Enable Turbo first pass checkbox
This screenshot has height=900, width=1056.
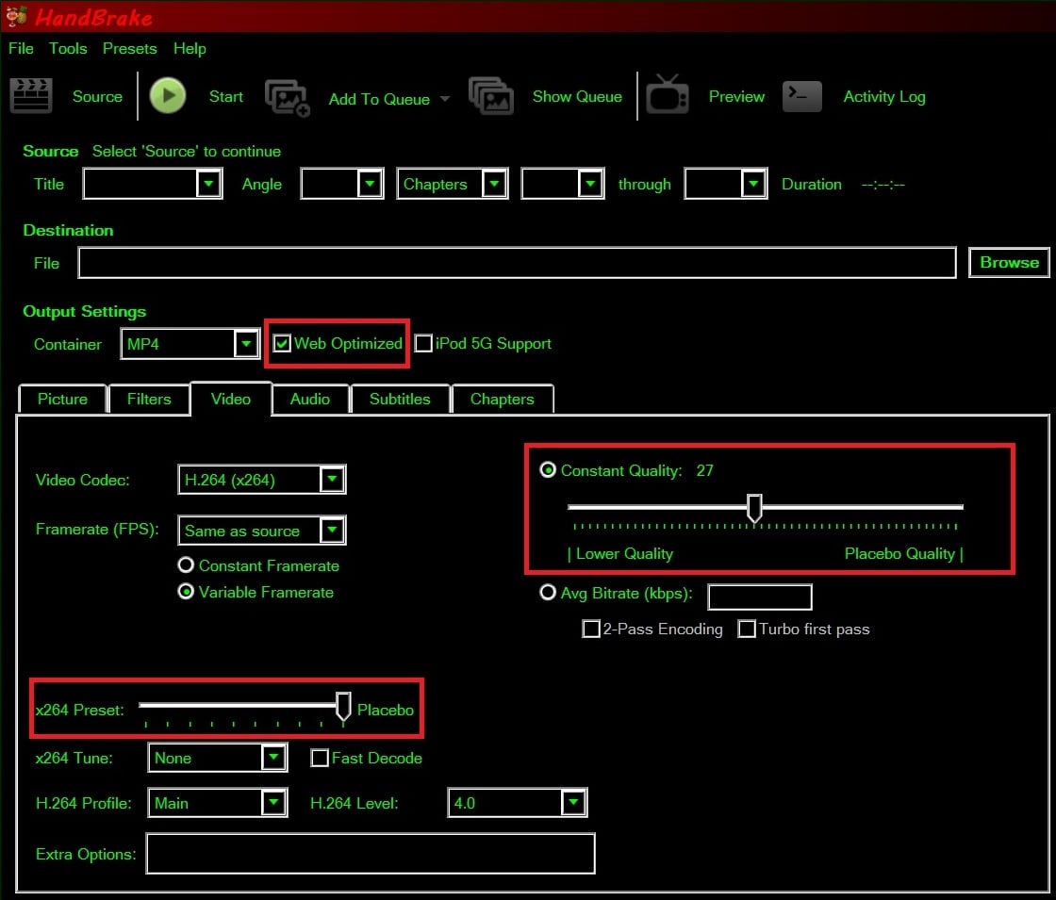(x=747, y=629)
